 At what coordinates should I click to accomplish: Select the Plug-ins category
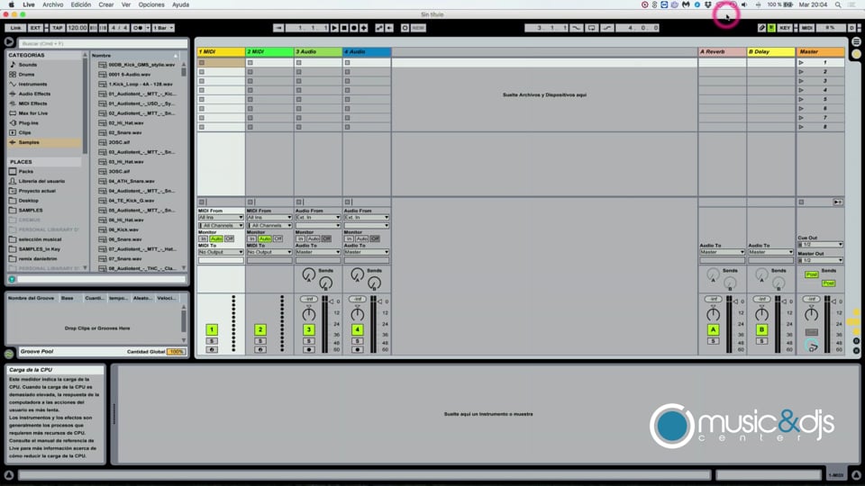click(29, 123)
